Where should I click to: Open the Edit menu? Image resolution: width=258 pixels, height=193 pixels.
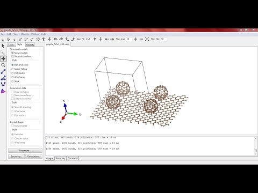(9, 34)
